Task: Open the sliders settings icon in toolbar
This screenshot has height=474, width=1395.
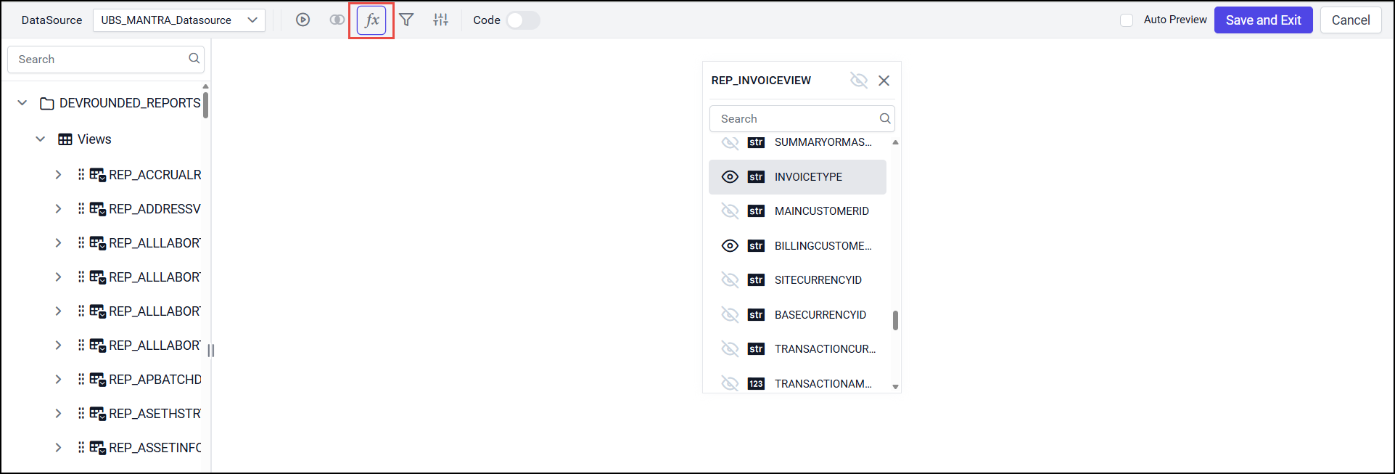Action: tap(441, 20)
